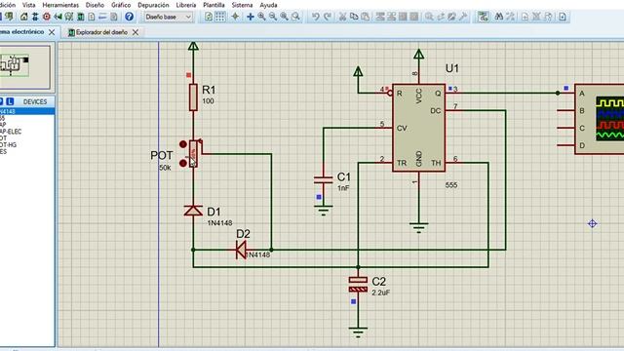Image resolution: width=624 pixels, height=351 pixels.
Task: Click the zoom to area icon
Action: pos(295,17)
